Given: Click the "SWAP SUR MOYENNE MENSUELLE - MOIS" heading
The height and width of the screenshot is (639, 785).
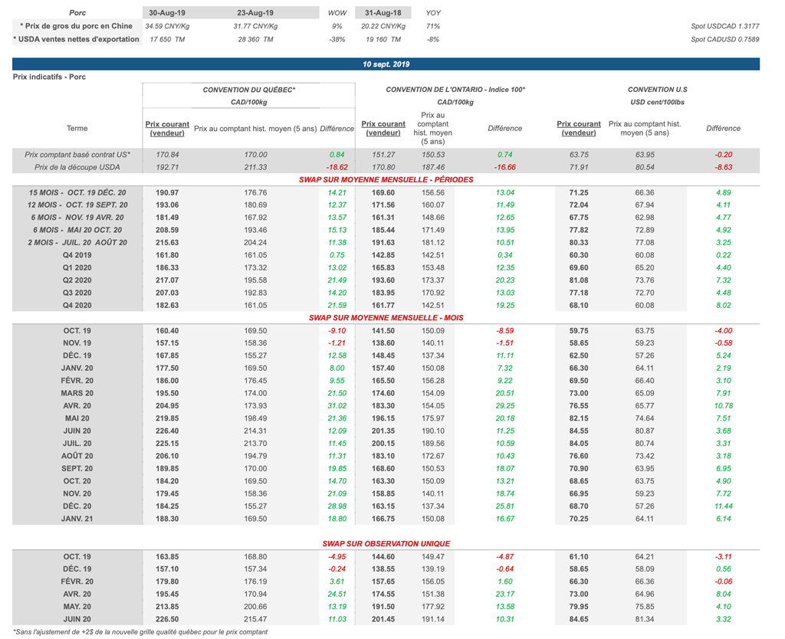Looking at the screenshot, I should point(386,317).
